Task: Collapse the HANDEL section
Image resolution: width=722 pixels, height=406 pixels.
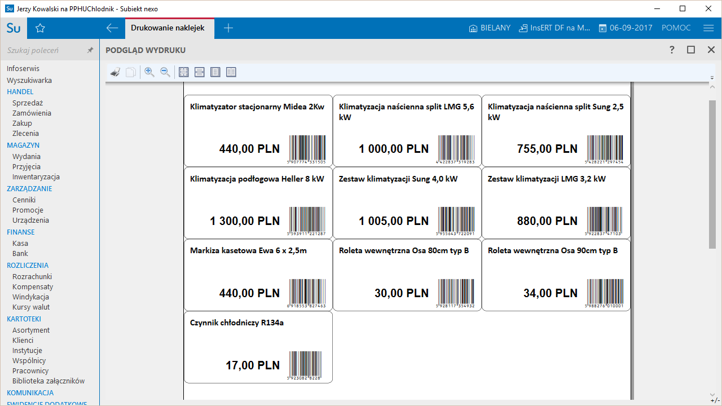Action: pos(20,92)
